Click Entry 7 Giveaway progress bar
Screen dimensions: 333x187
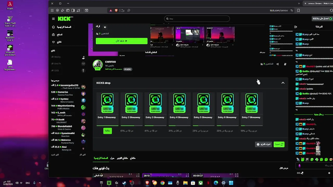pos(252,125)
